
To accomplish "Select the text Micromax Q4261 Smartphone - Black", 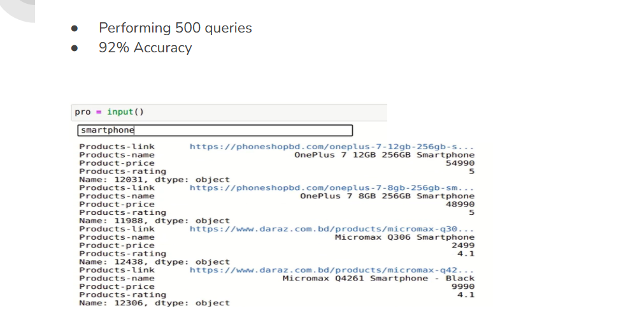I will [378, 278].
